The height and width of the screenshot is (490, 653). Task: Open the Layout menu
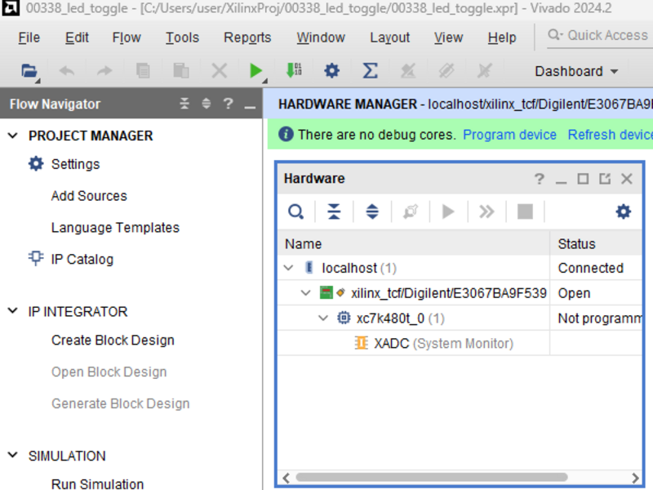click(390, 38)
